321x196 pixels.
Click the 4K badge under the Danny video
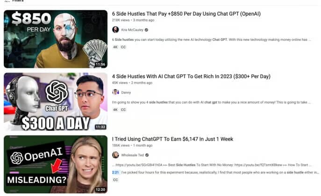[115, 110]
